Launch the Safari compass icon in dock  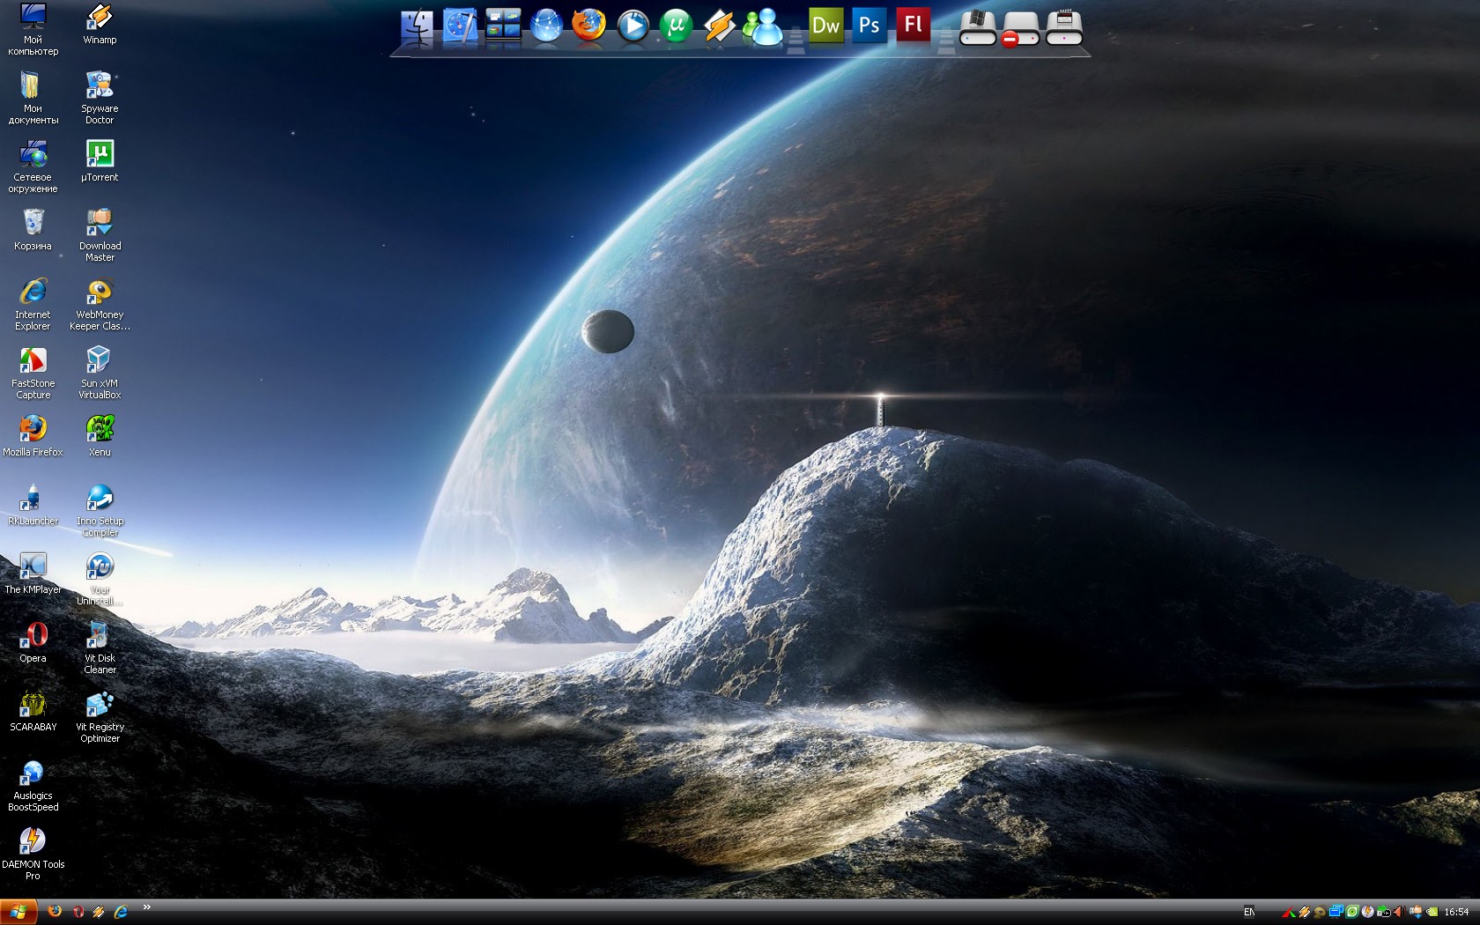tap(460, 26)
